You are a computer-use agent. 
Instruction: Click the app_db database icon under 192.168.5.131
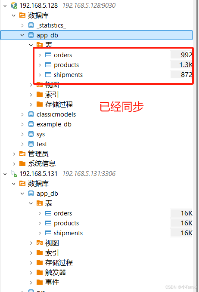pyautogui.click(x=31, y=193)
